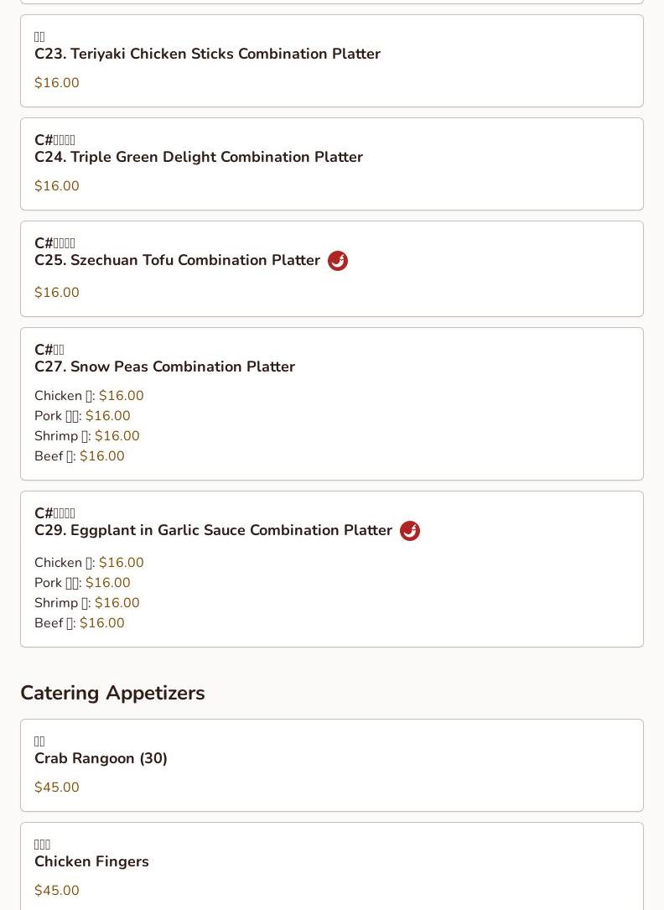Choose C27 Snow Peas Combination Platter title
The height and width of the screenshot is (910, 664).
coord(164,367)
